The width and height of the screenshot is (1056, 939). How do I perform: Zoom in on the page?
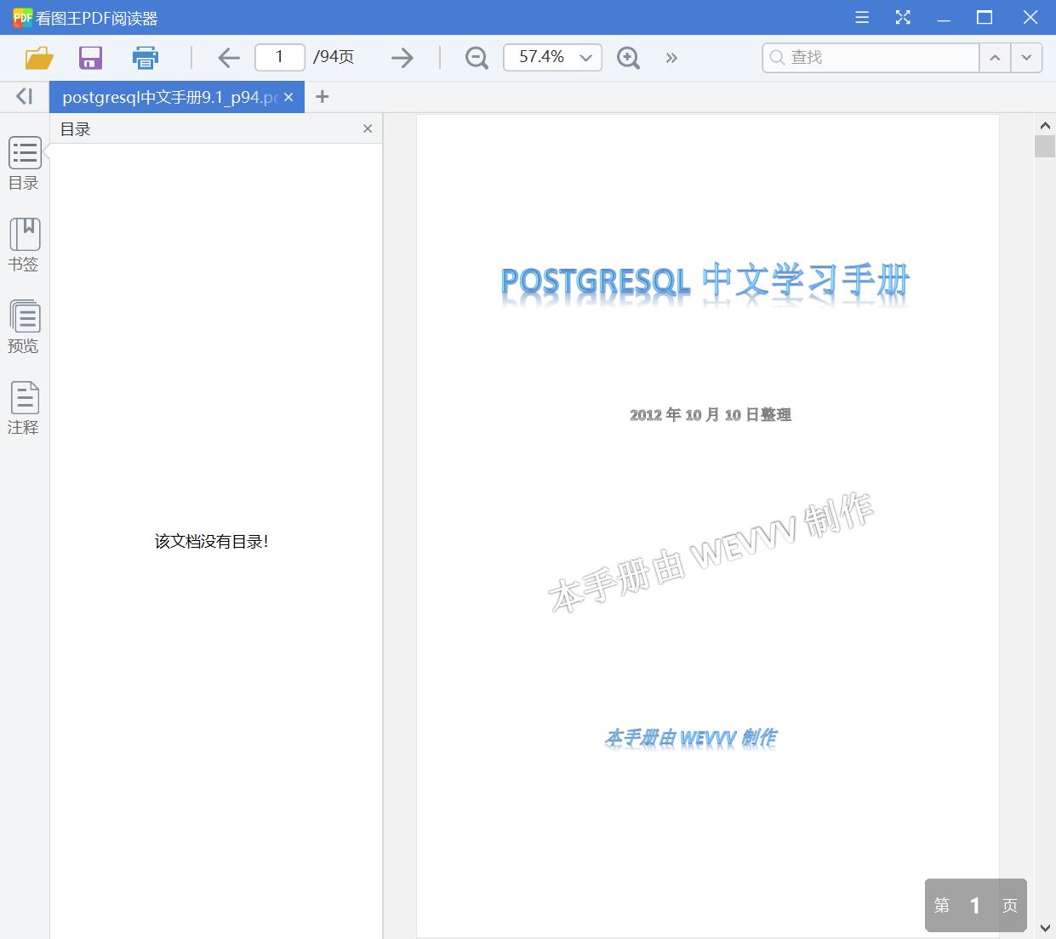coord(628,57)
